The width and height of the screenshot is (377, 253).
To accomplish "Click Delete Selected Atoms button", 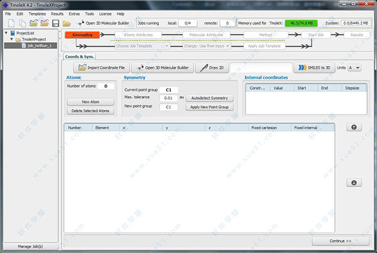I will 90,110.
